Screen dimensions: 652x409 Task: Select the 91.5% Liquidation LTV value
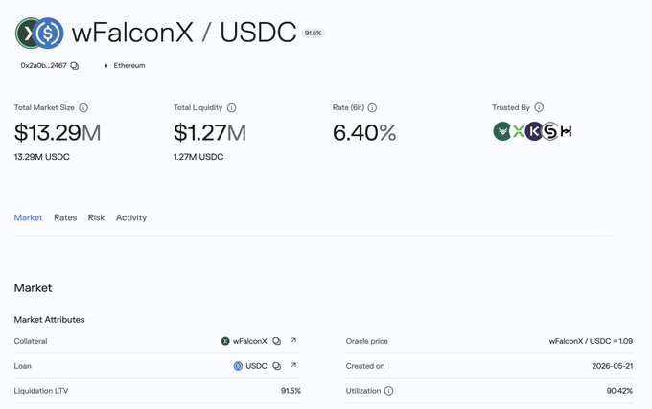[291, 391]
